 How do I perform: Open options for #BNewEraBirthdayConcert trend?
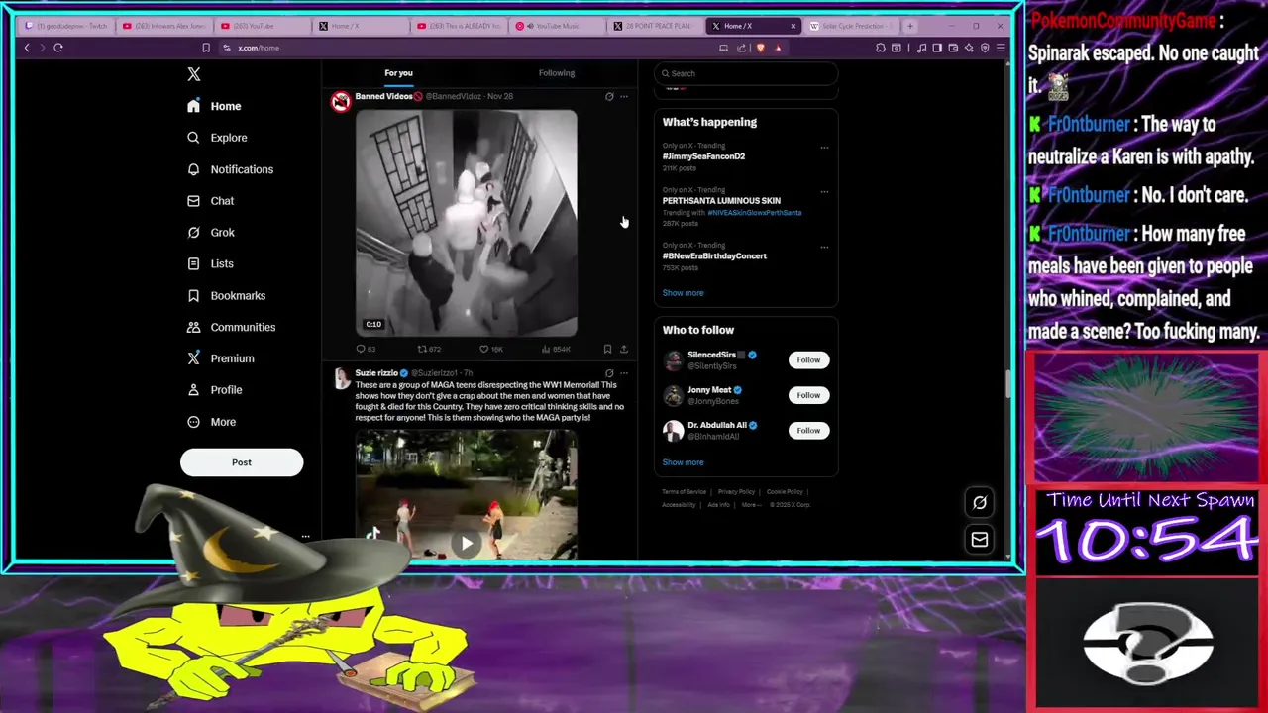tap(824, 247)
